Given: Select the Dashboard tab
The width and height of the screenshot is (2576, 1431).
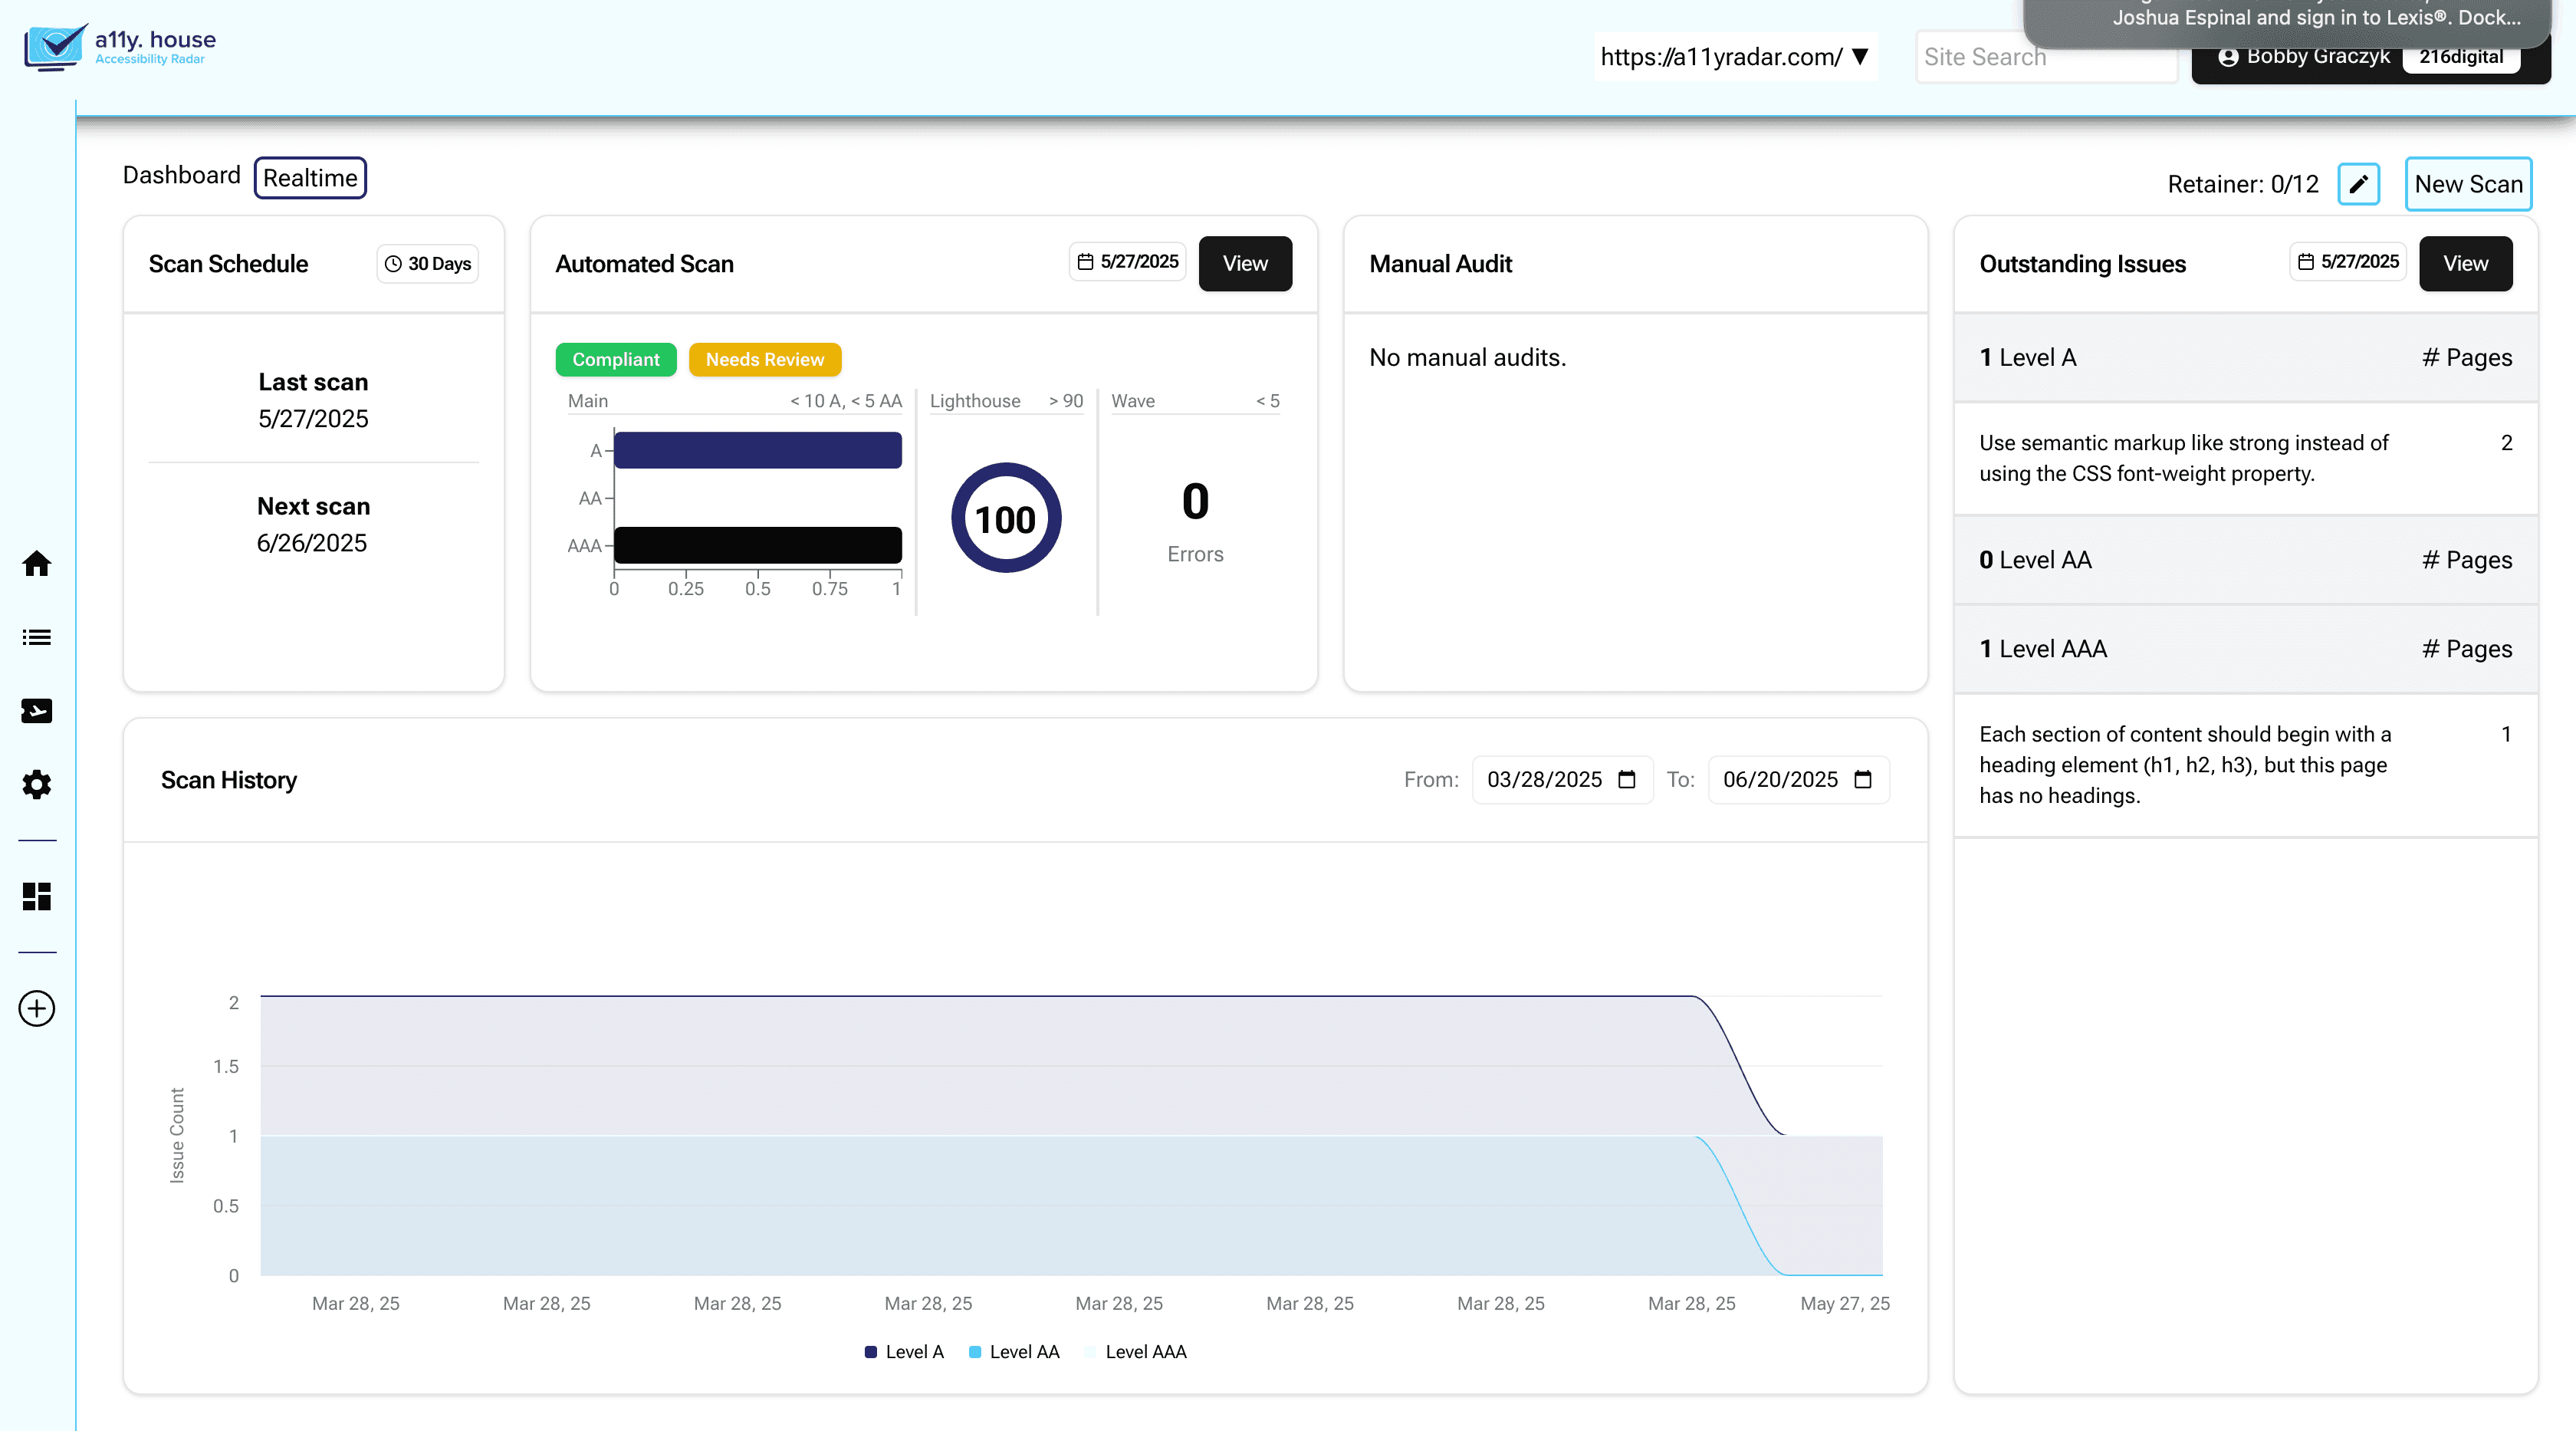Looking at the screenshot, I should tap(182, 175).
